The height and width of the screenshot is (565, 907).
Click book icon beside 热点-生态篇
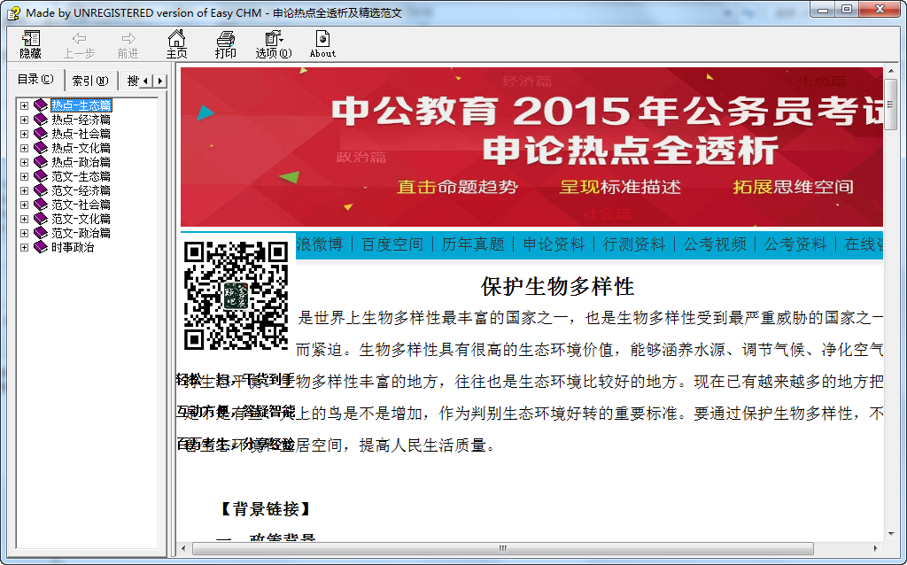41,105
